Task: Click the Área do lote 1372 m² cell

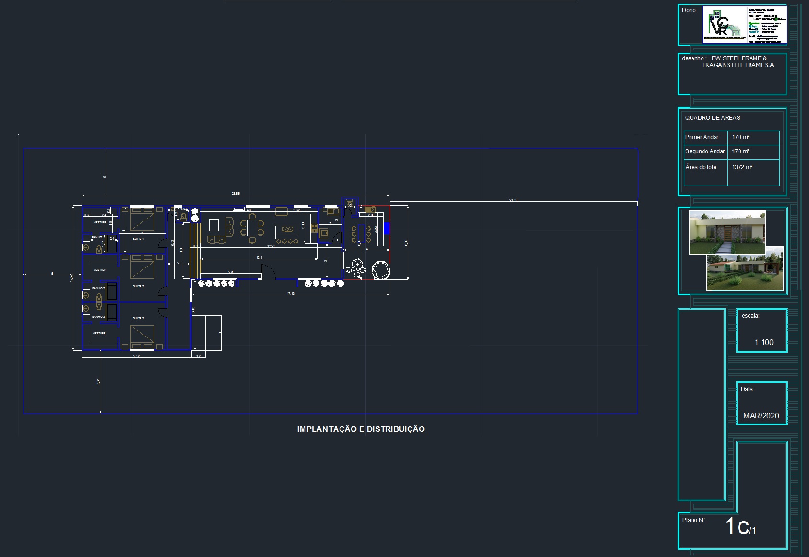Action: (742, 167)
